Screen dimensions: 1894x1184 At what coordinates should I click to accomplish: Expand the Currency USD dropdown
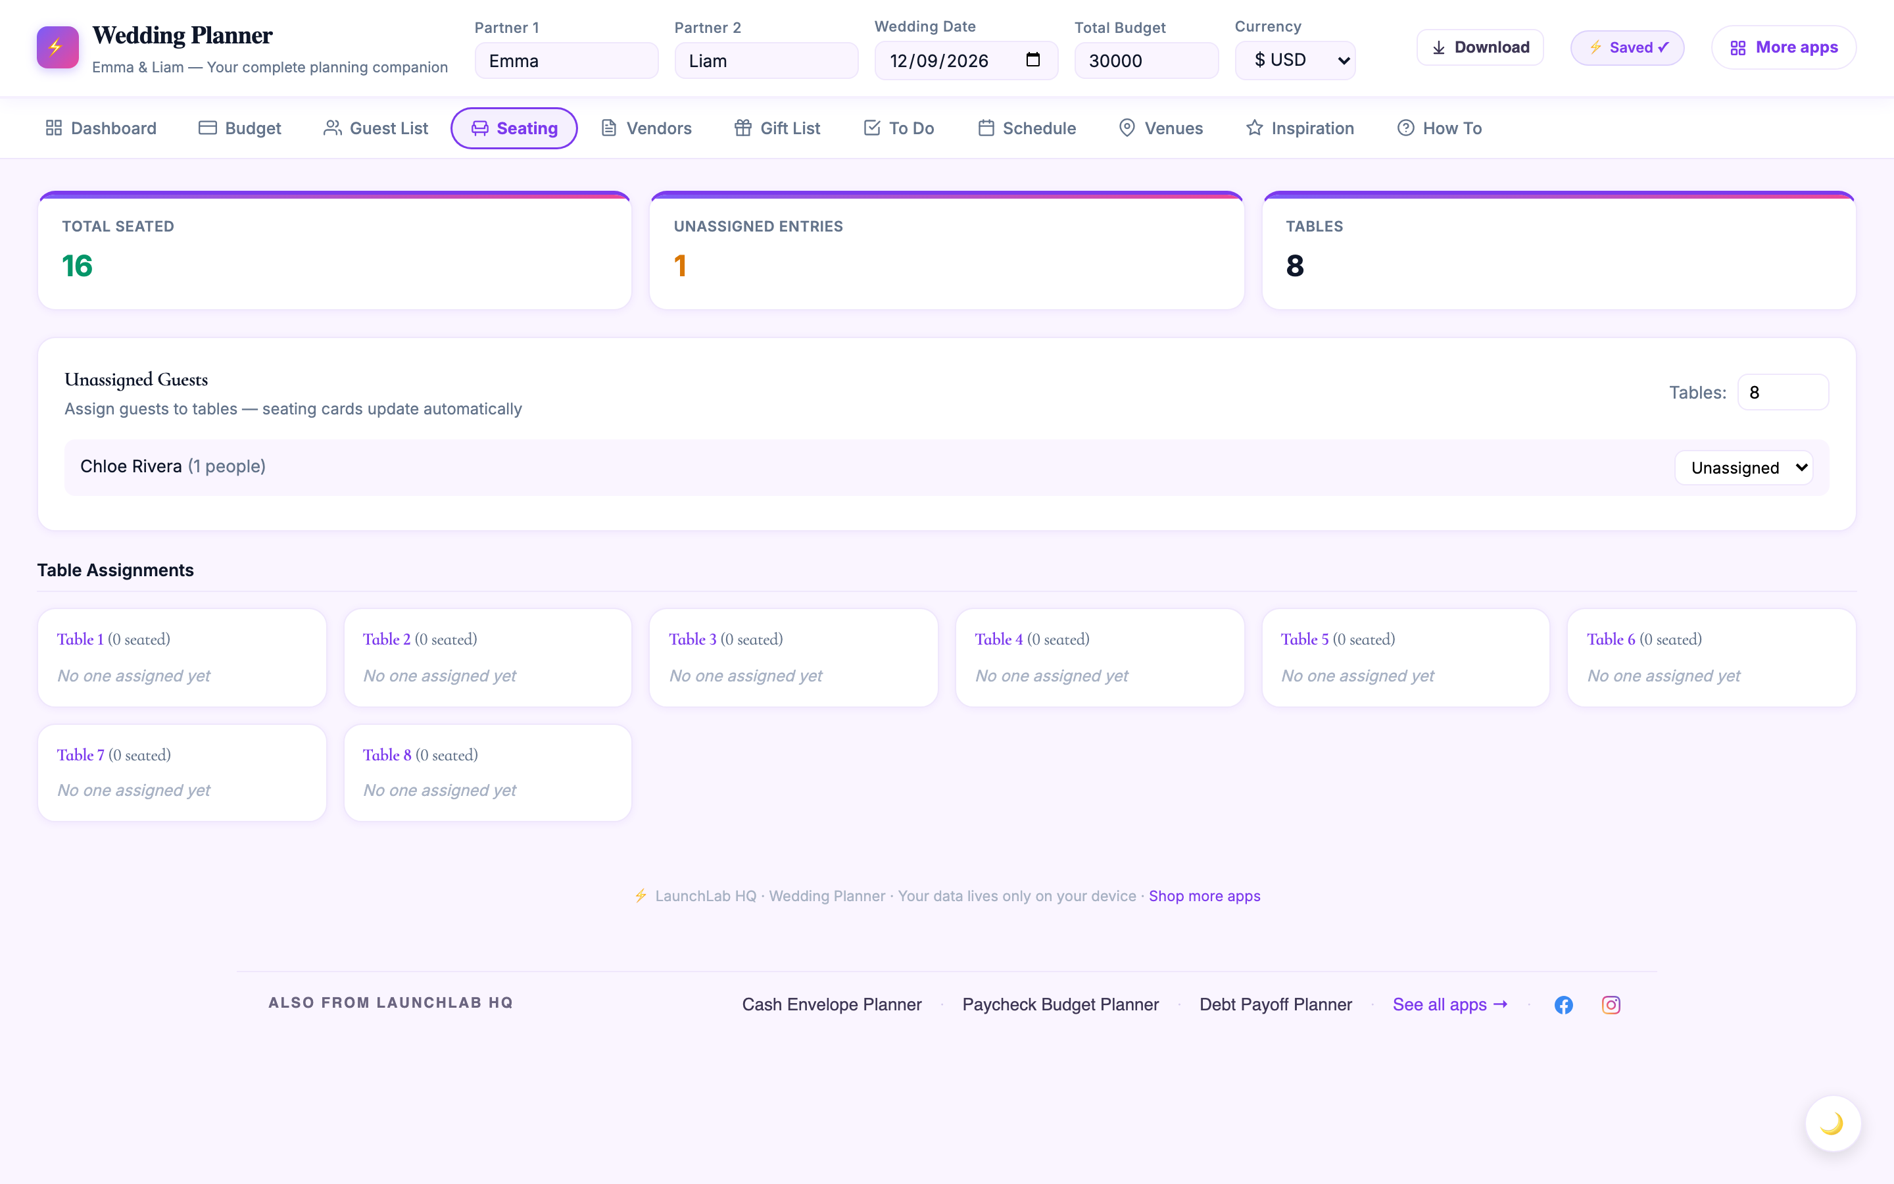click(1294, 61)
